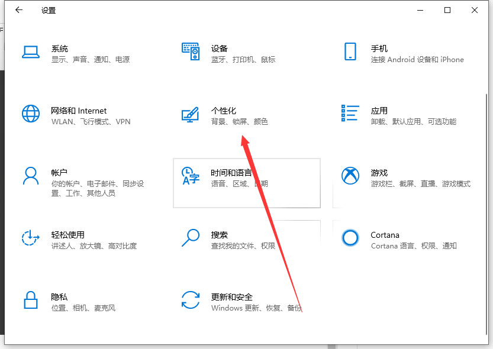The height and width of the screenshot is (349, 493).
Task: Open the 游戏 Xbox icon
Action: pos(350,176)
